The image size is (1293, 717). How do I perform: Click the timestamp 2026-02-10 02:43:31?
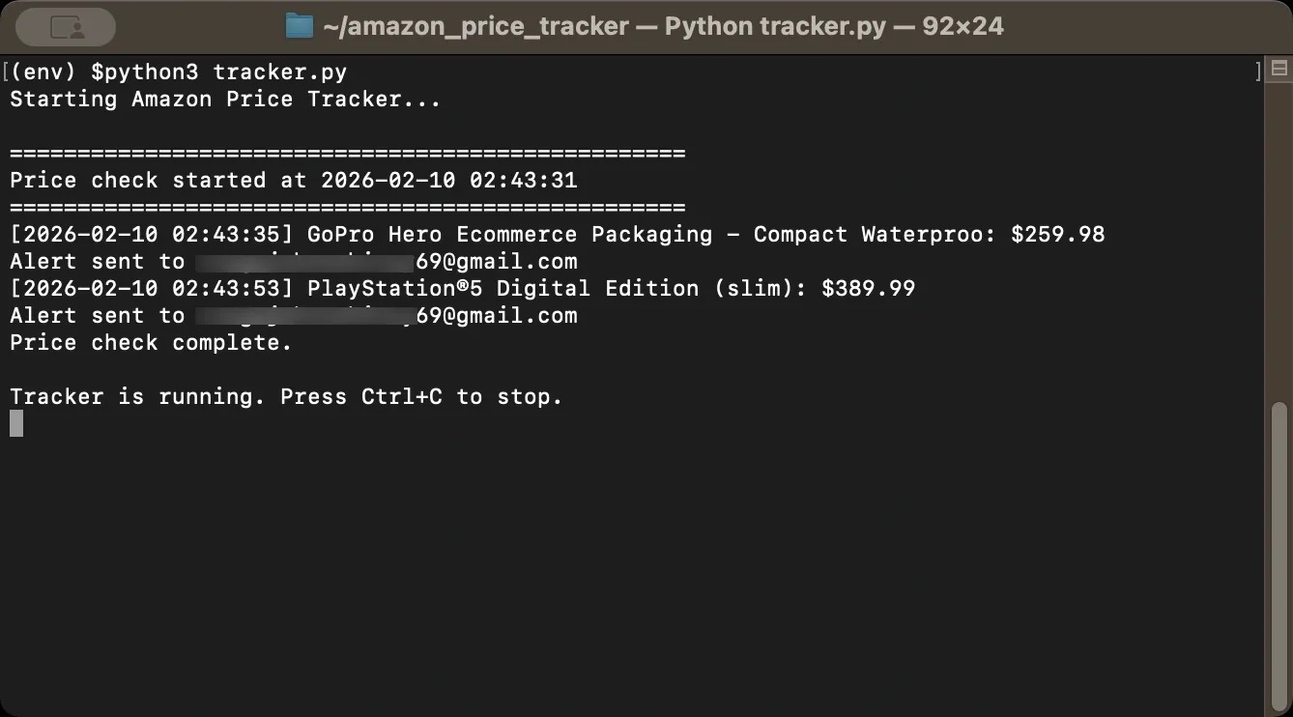point(449,180)
